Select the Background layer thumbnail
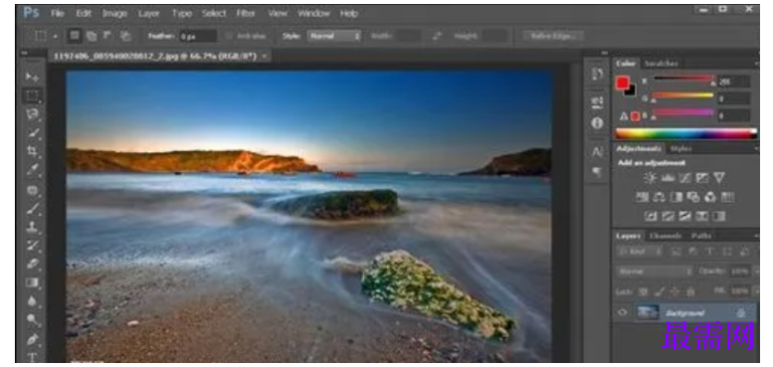The image size is (773, 367). point(648,312)
